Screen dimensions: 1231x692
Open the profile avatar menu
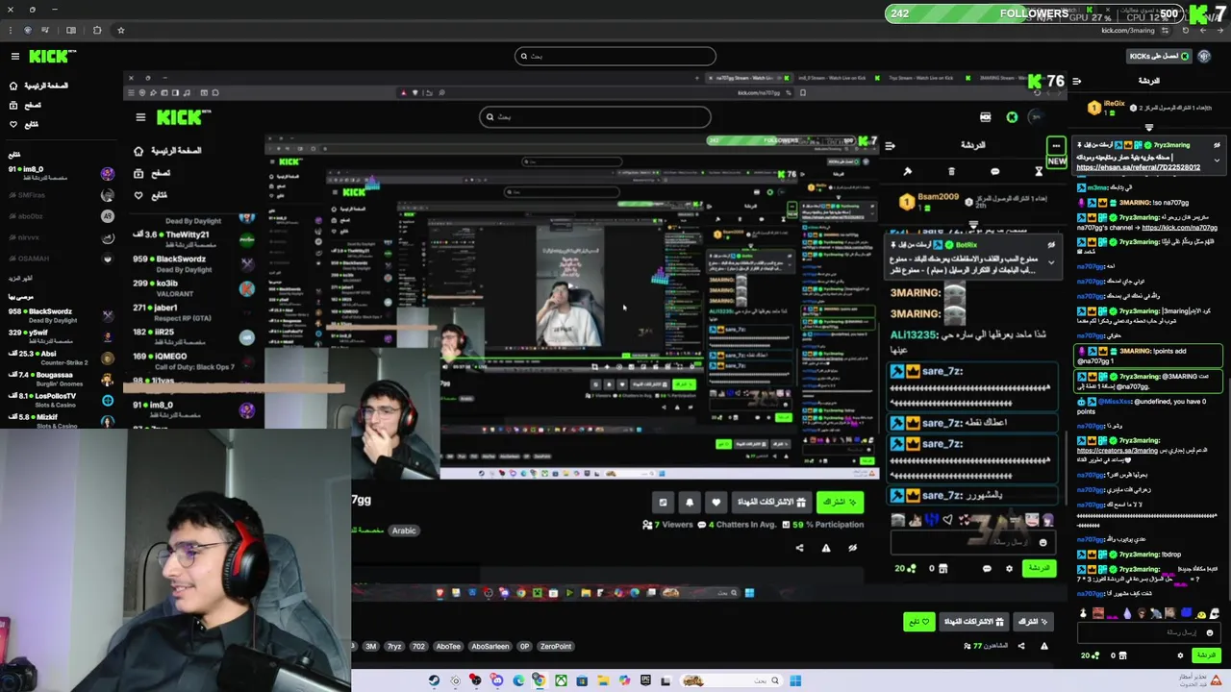coord(1205,57)
